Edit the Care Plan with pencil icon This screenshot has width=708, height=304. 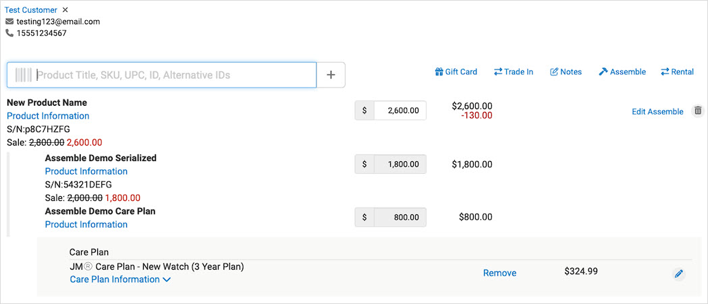point(679,274)
